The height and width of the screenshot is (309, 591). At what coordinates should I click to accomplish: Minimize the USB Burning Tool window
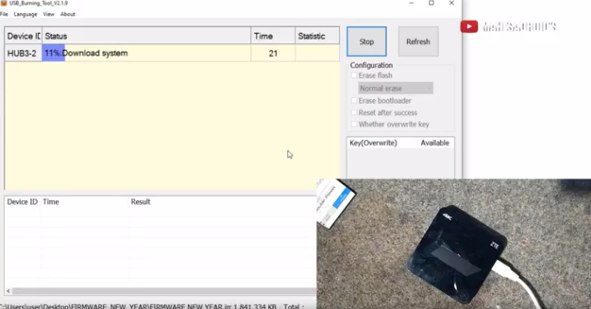tap(411, 3)
